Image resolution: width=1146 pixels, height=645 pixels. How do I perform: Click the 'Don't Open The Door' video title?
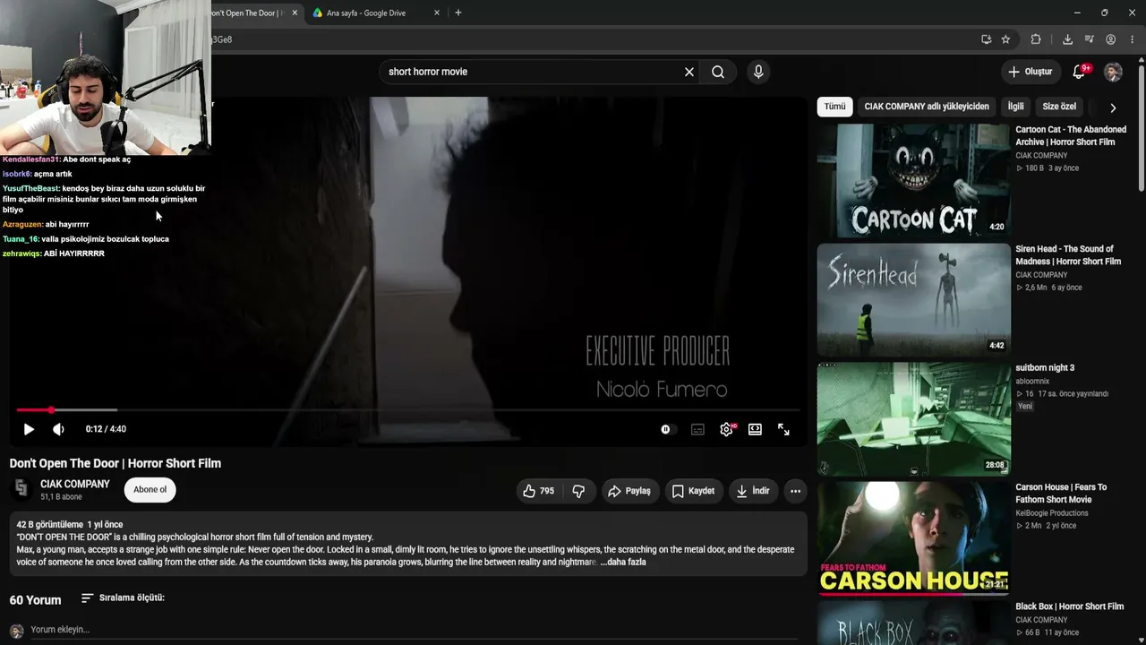pyautogui.click(x=115, y=463)
